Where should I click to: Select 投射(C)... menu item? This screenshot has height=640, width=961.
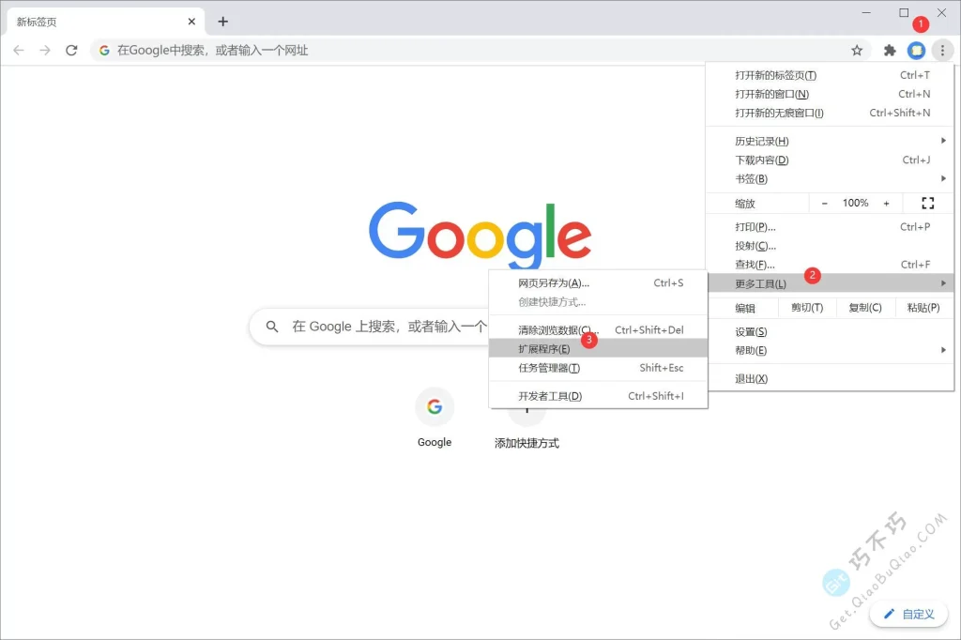830,246
